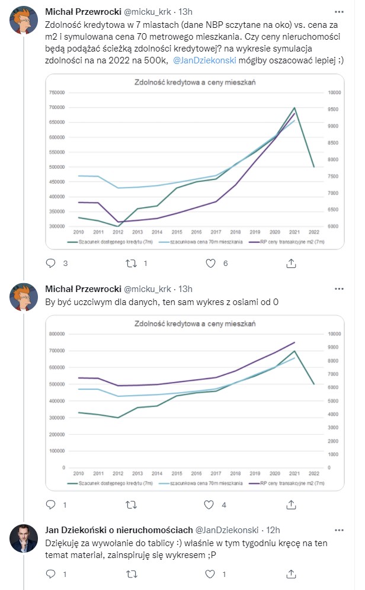Open more options menu on first tweet
Viewport: 365px width, 590px height.
[338, 11]
